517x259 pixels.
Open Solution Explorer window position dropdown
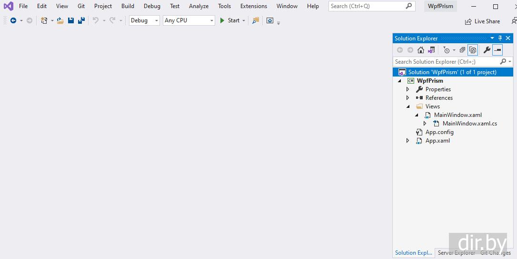tap(492, 38)
